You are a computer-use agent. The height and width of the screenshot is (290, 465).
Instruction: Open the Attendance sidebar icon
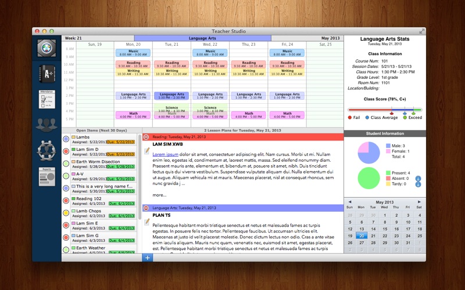47,99
